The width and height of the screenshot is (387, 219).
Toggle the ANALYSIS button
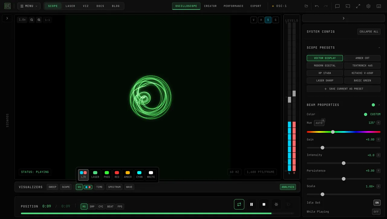pos(288,187)
